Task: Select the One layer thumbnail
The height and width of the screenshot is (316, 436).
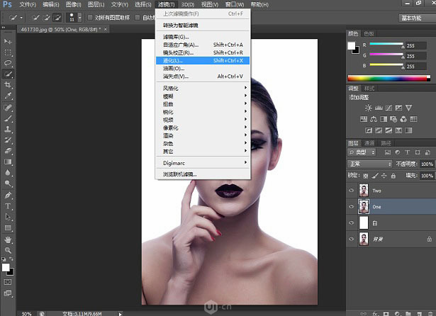Action: click(365, 206)
